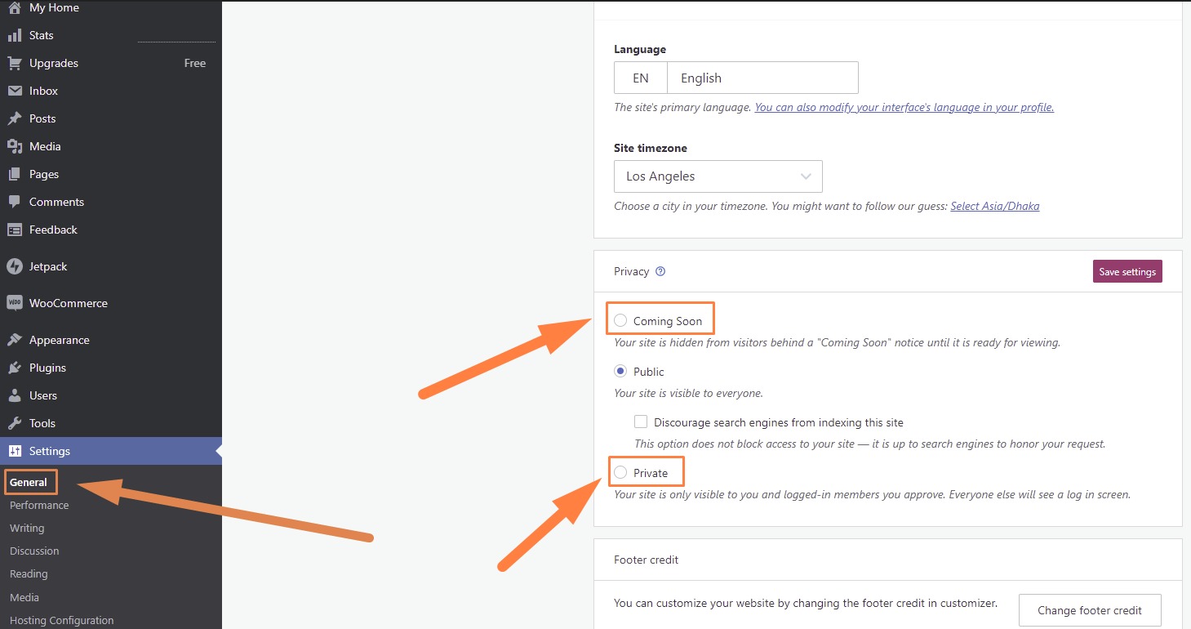Image resolution: width=1191 pixels, height=629 pixels.
Task: Open the Discussion settings page
Action: 33,551
